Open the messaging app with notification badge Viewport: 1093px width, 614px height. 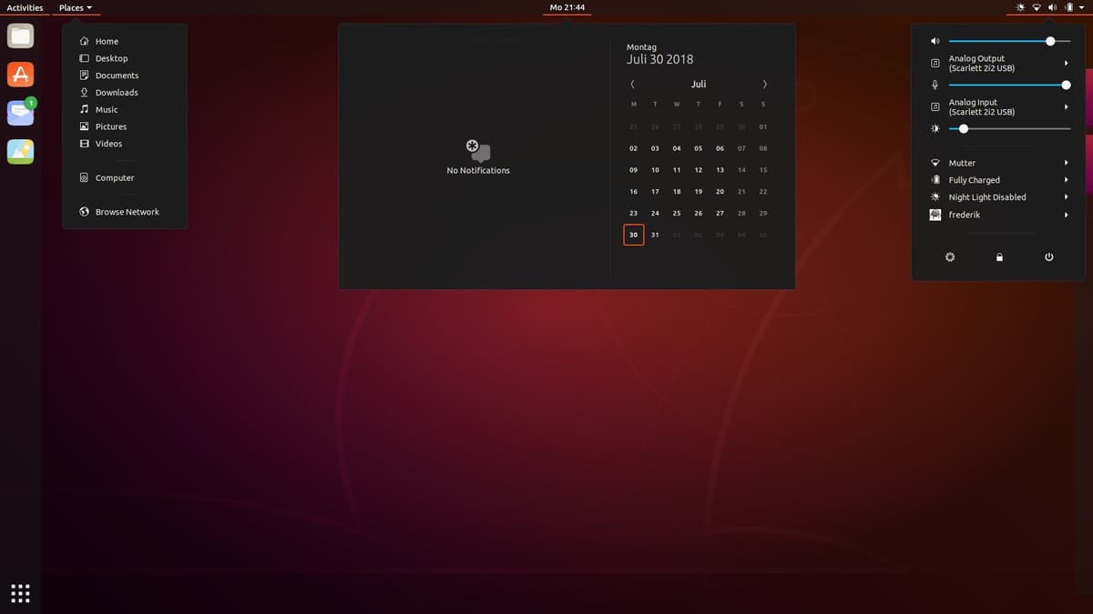click(x=20, y=113)
